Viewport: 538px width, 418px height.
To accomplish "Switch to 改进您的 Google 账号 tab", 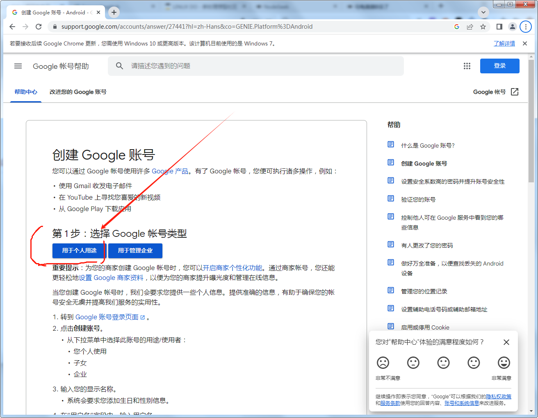I will click(78, 92).
